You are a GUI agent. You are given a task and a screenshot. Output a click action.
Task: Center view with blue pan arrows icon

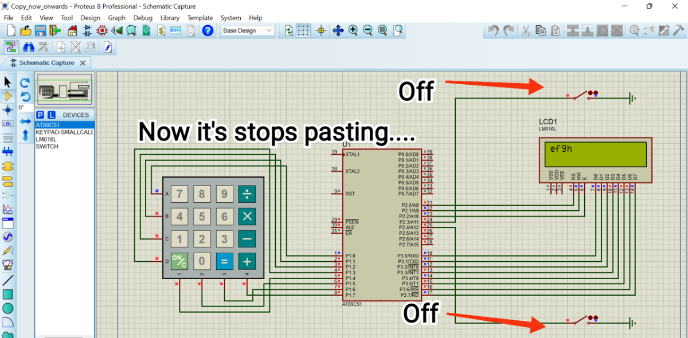click(338, 30)
